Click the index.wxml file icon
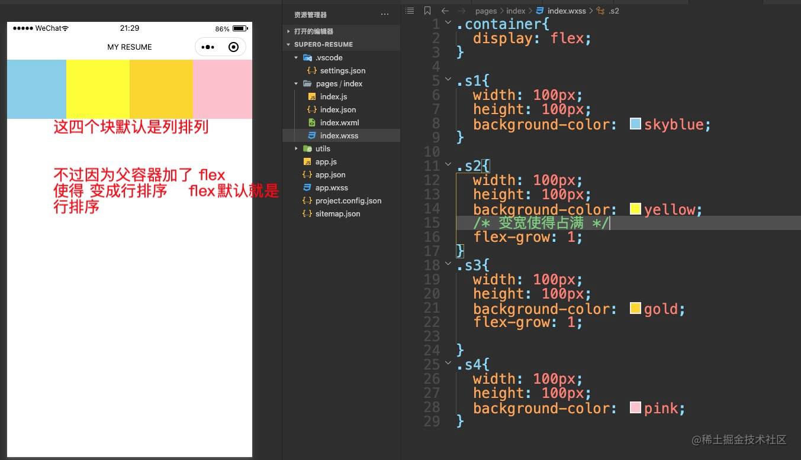The width and height of the screenshot is (801, 460). 312,122
